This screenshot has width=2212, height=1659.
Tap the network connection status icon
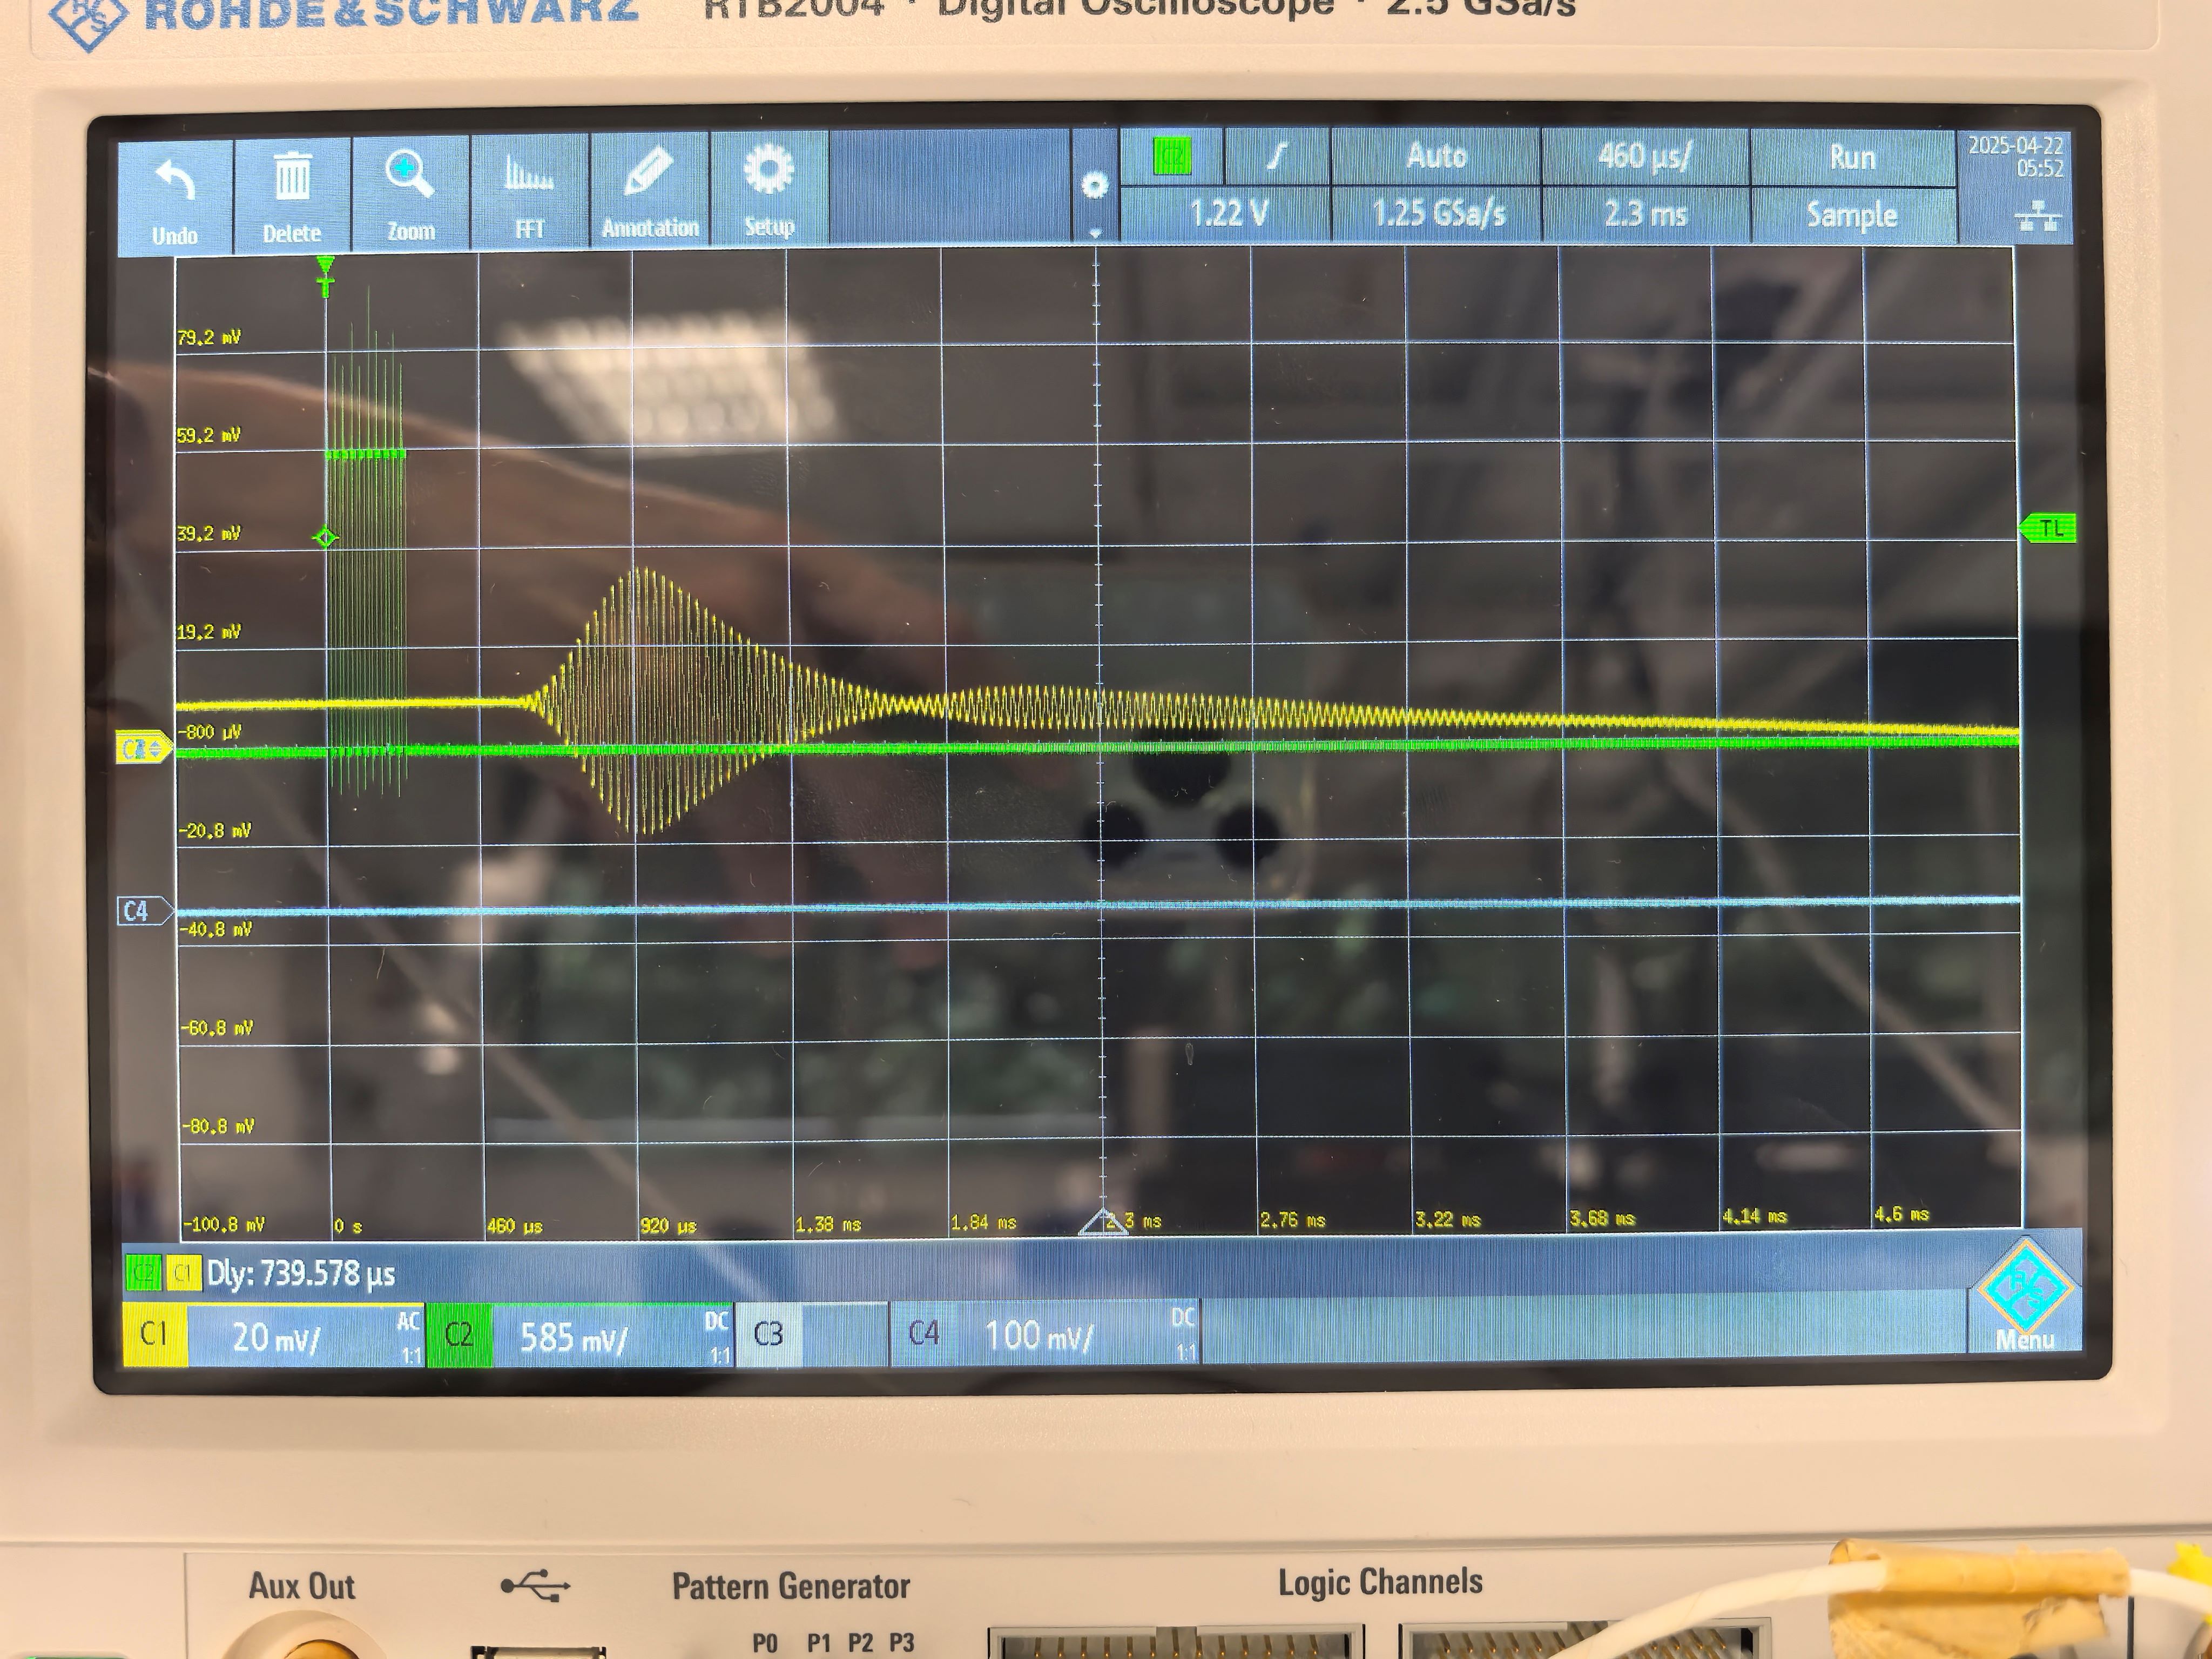(x=2038, y=216)
